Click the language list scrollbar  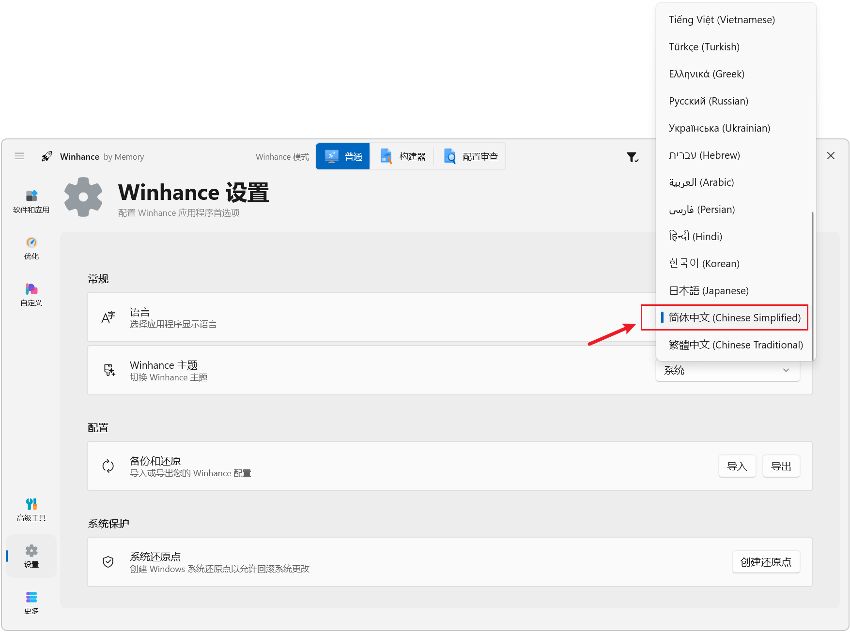click(x=812, y=286)
